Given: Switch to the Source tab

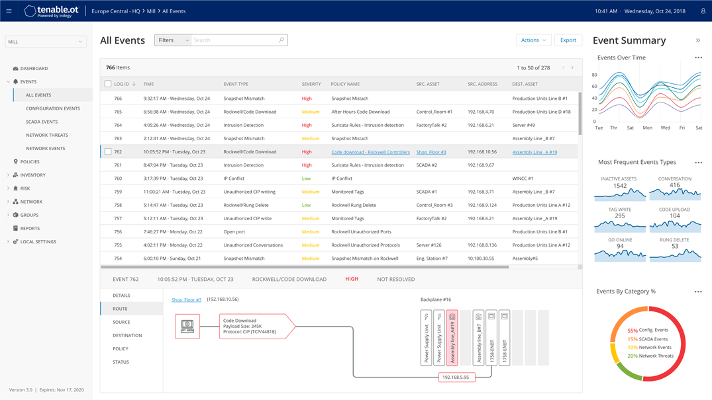Looking at the screenshot, I should coord(121,322).
